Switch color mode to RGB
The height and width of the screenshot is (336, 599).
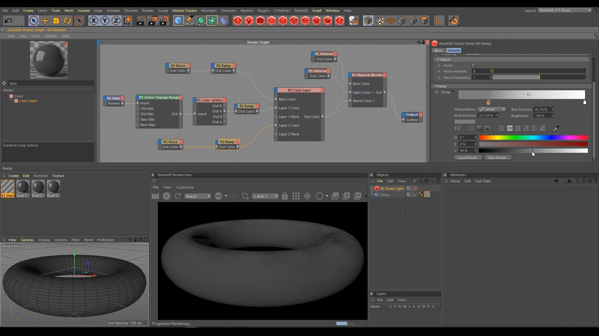point(501,128)
